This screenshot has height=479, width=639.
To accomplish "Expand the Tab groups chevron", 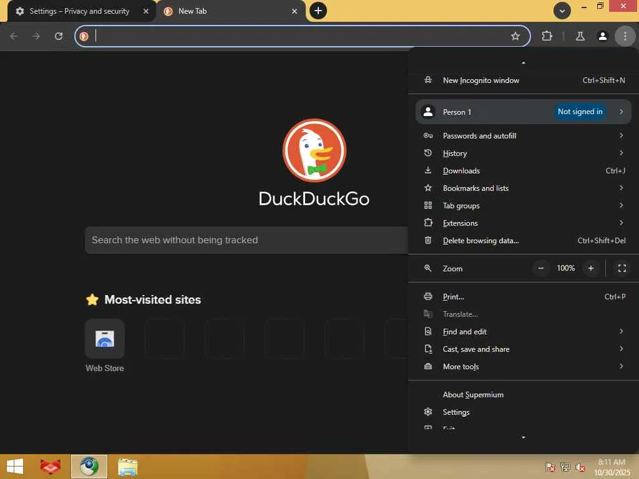I will point(621,205).
